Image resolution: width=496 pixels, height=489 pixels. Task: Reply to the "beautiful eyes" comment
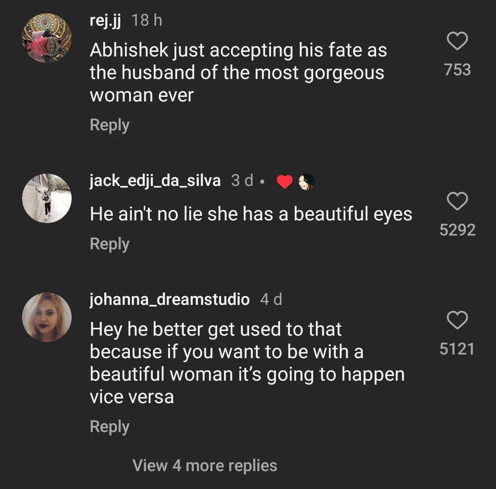pos(109,244)
